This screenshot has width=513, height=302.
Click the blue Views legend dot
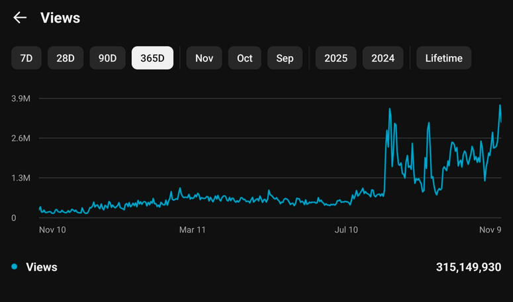coord(14,267)
